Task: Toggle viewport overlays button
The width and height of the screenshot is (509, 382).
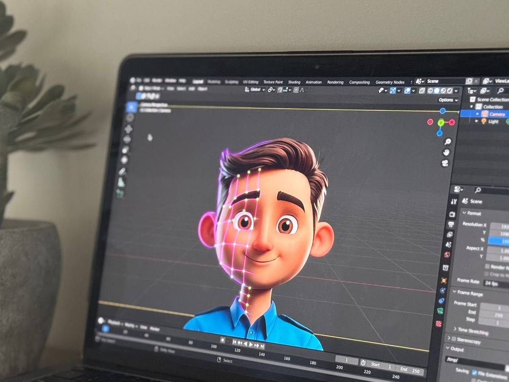Action: pos(407,90)
